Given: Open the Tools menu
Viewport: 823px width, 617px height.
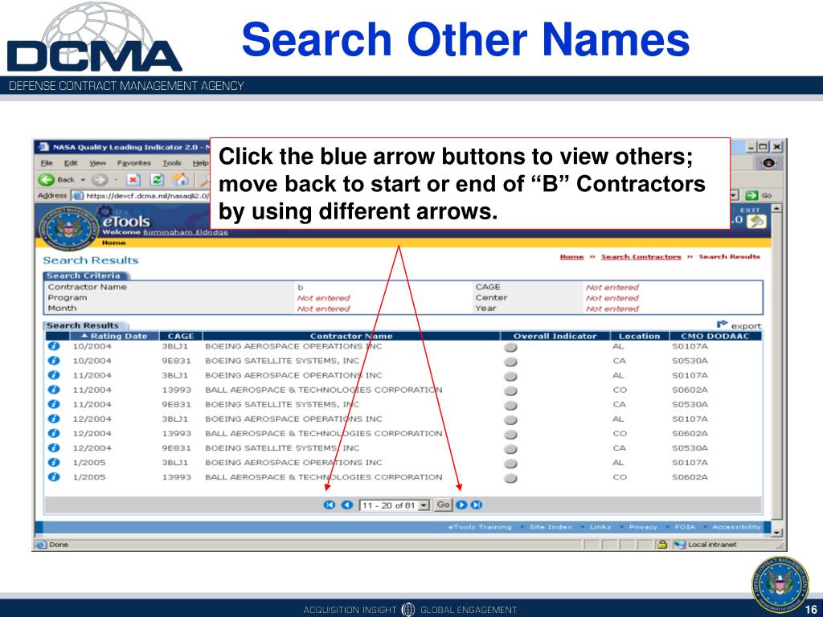Looking at the screenshot, I should [x=172, y=163].
